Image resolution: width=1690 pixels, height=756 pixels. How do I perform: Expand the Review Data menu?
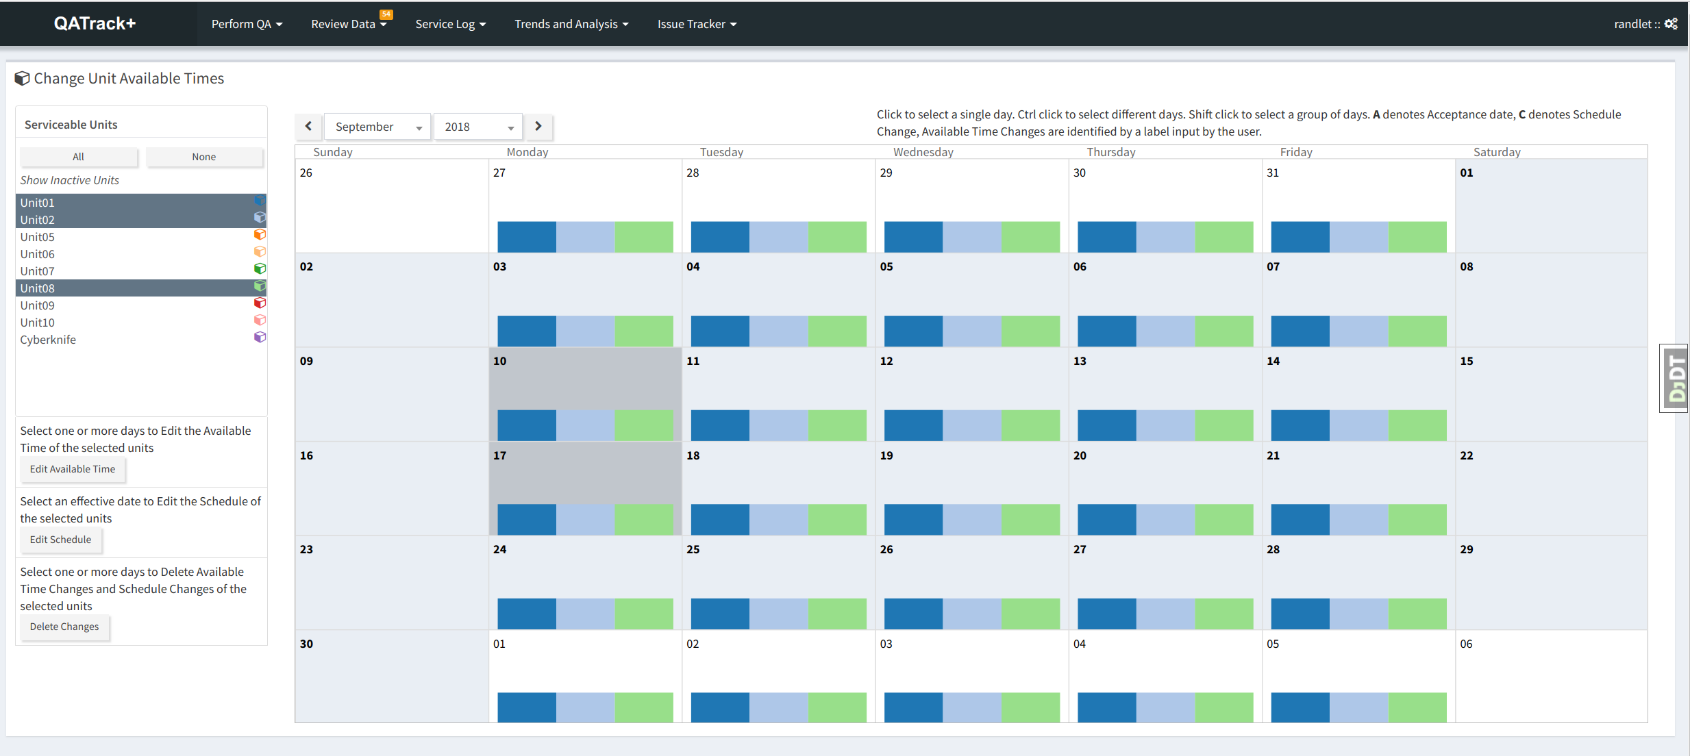tap(349, 24)
